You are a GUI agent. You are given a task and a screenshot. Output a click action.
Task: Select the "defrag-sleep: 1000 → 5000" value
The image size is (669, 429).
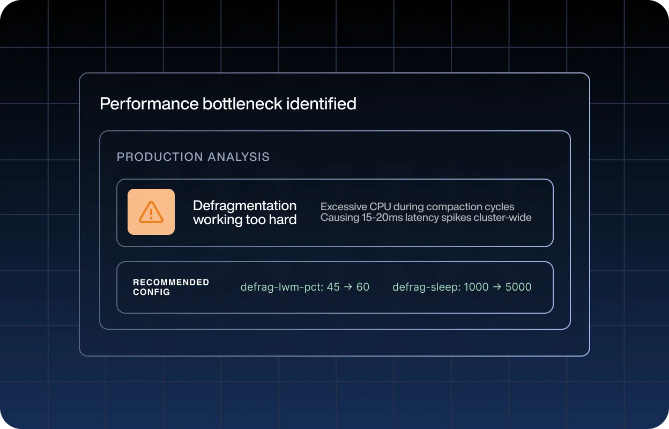click(x=462, y=287)
